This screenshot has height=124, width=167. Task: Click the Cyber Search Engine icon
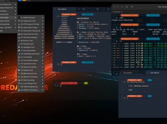pos(19,27)
